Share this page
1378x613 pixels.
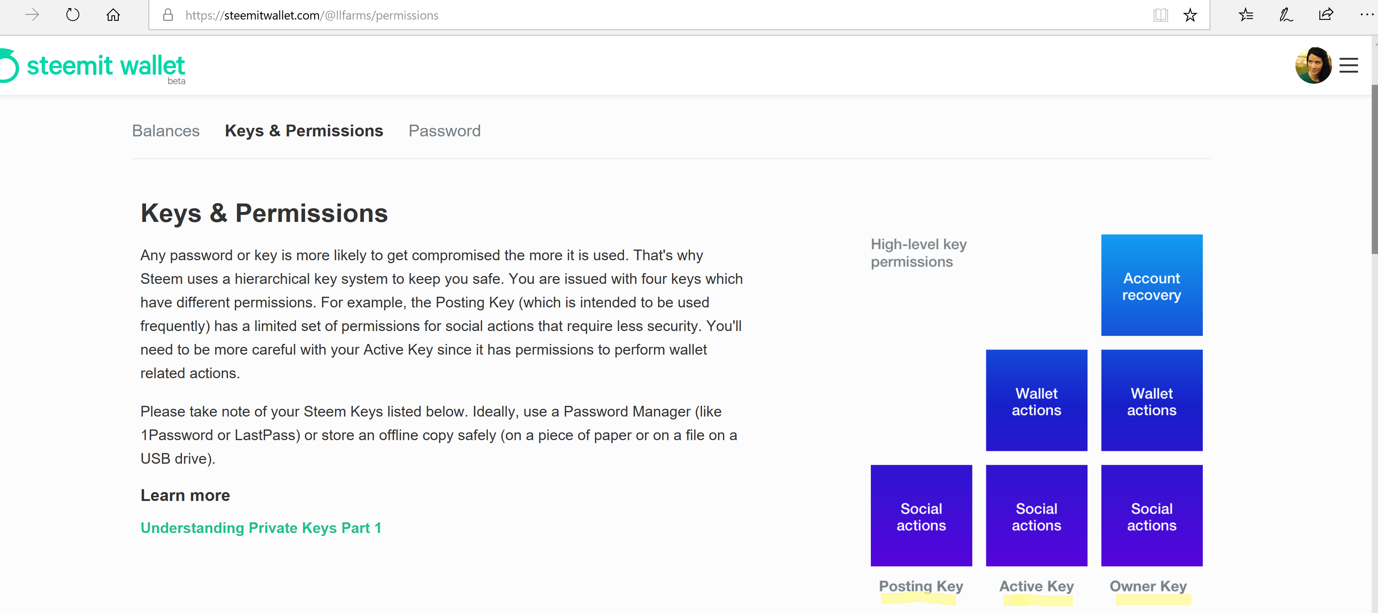pyautogui.click(x=1326, y=15)
